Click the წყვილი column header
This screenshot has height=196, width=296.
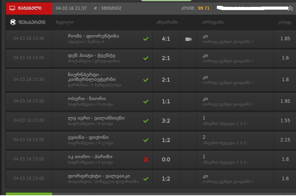(x=65, y=22)
